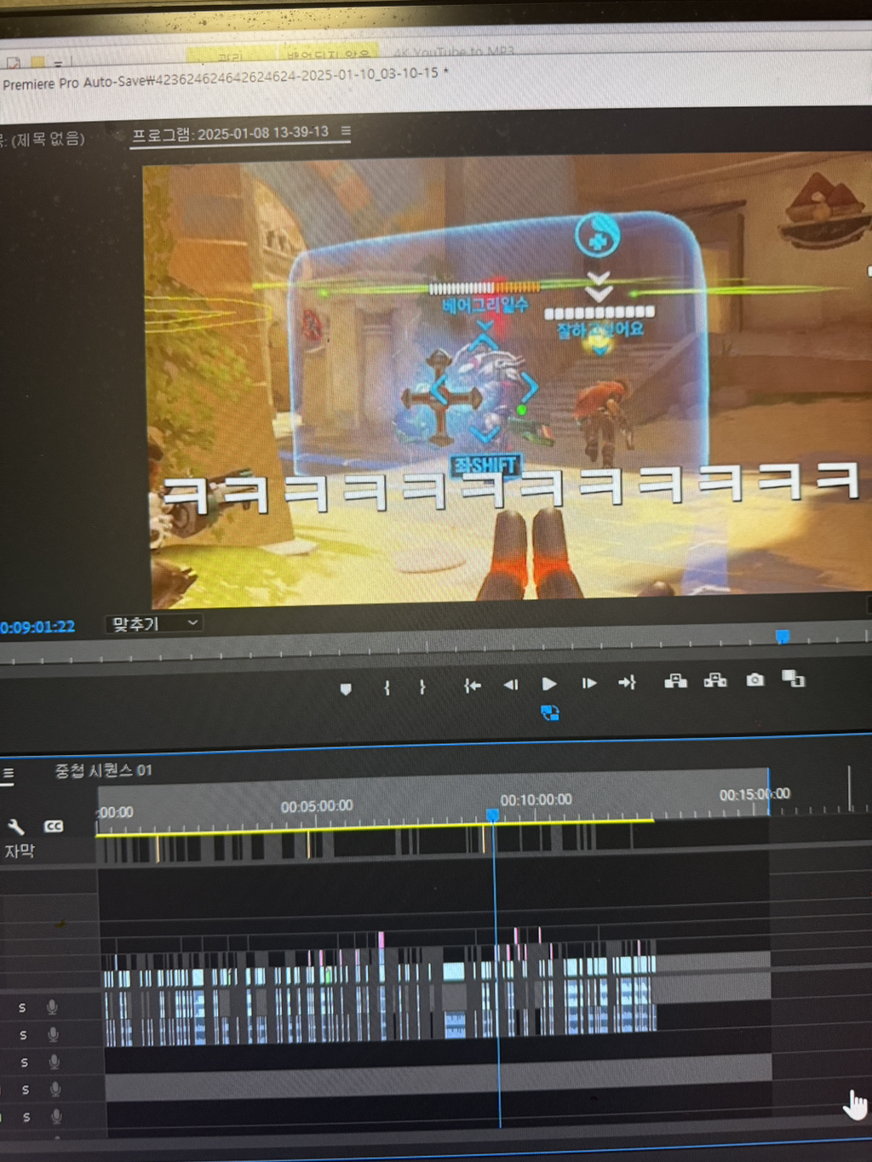Viewport: 872px width, 1162px height.
Task: Enable voice-over record on fourth audio track
Action: pyautogui.click(x=55, y=1089)
